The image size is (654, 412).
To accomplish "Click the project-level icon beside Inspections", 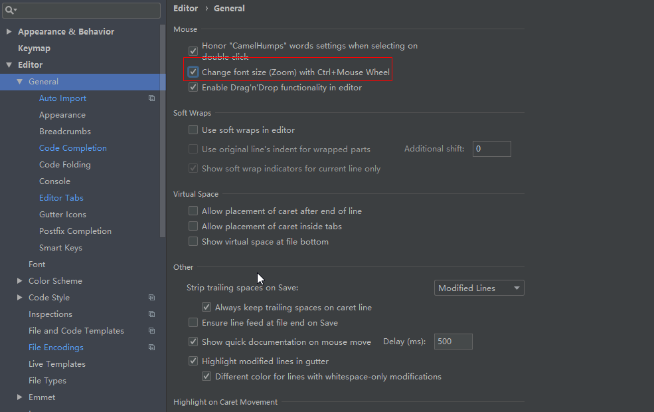I will point(151,314).
